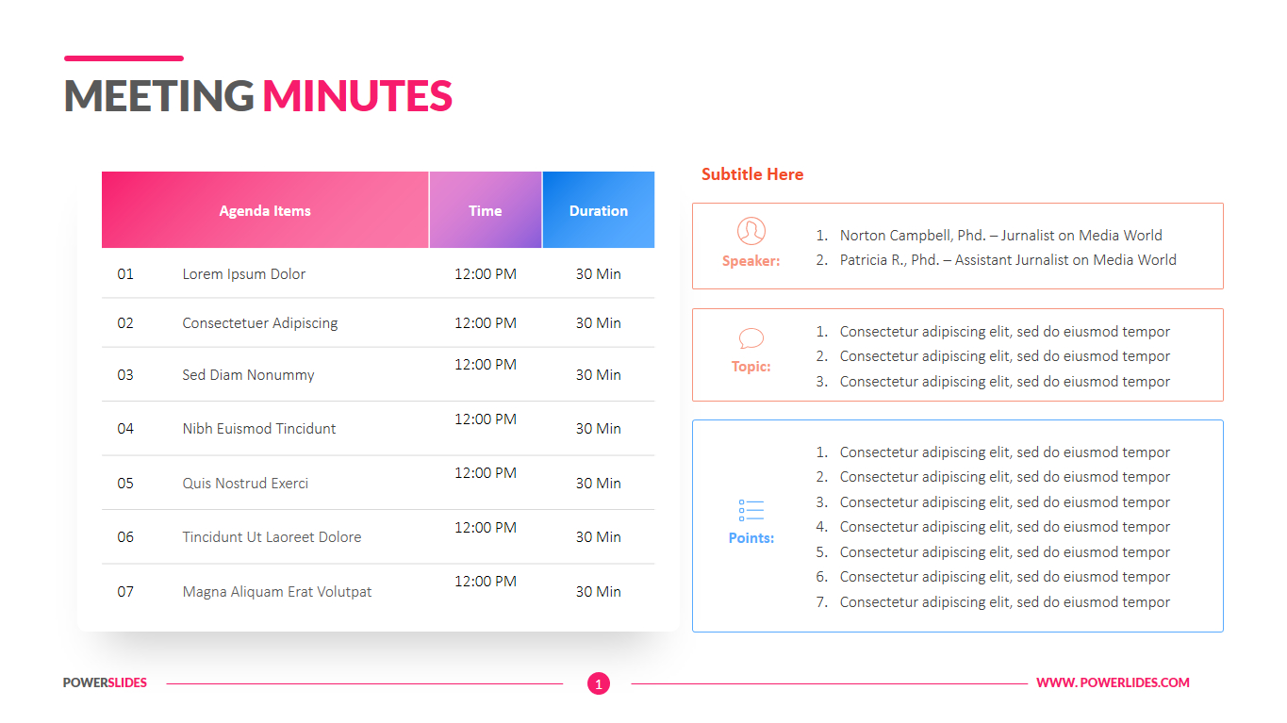Select the Duration column header

(599, 210)
